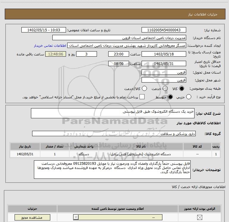This screenshot has height=222, width=229.
Task: Click the delivery city field
Action: [x=164, y=80]
